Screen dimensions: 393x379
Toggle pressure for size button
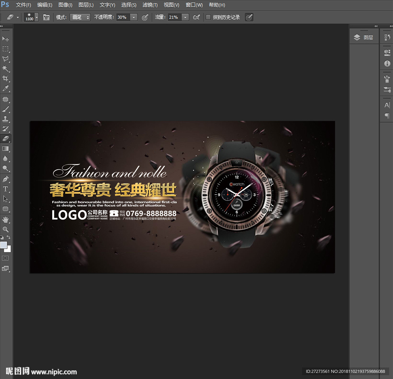pos(249,17)
